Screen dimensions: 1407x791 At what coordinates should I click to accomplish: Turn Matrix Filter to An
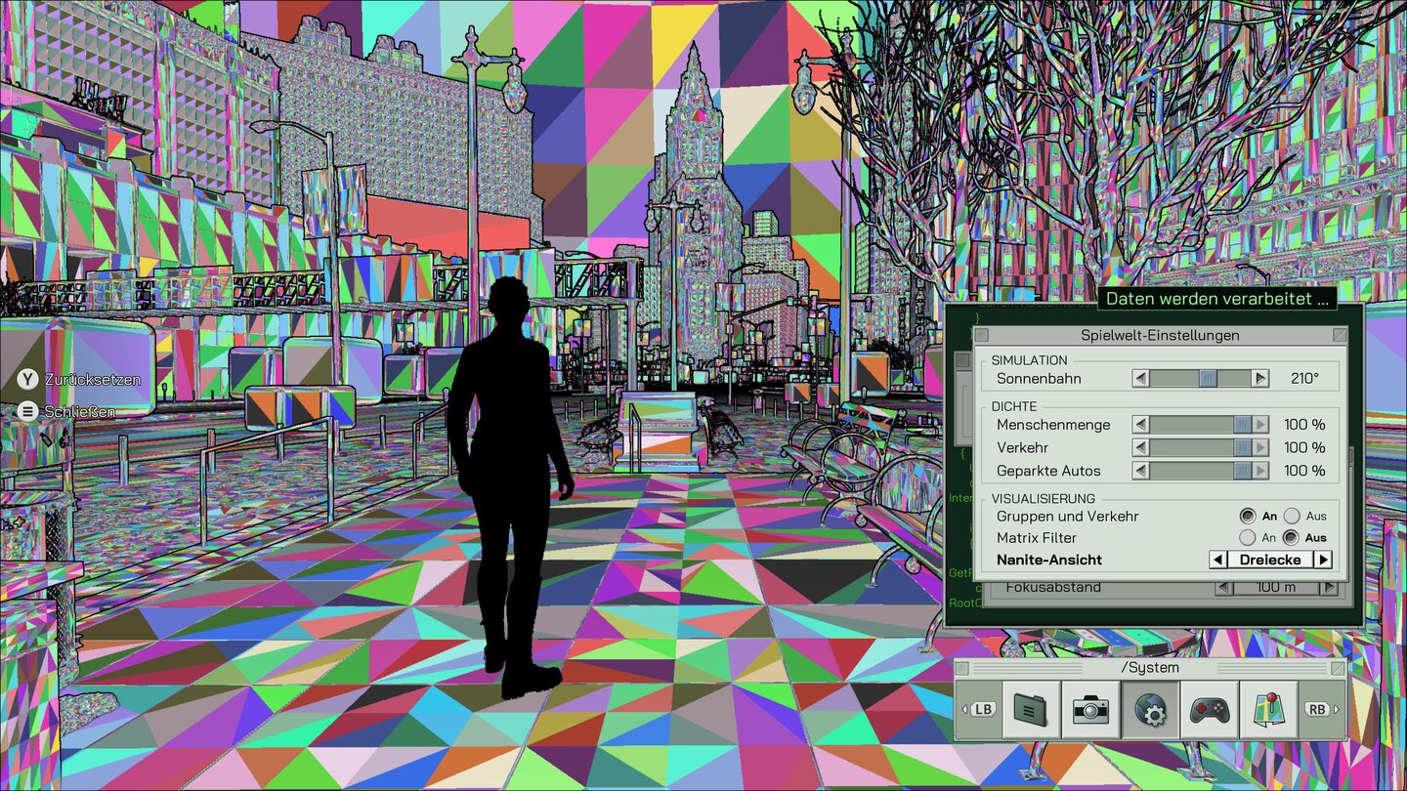pyautogui.click(x=1248, y=537)
